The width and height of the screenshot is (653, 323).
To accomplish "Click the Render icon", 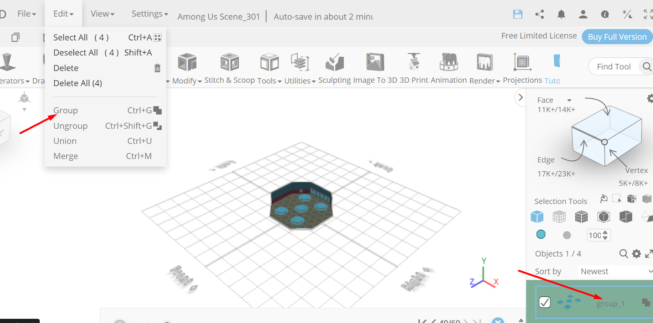I will 484,62.
